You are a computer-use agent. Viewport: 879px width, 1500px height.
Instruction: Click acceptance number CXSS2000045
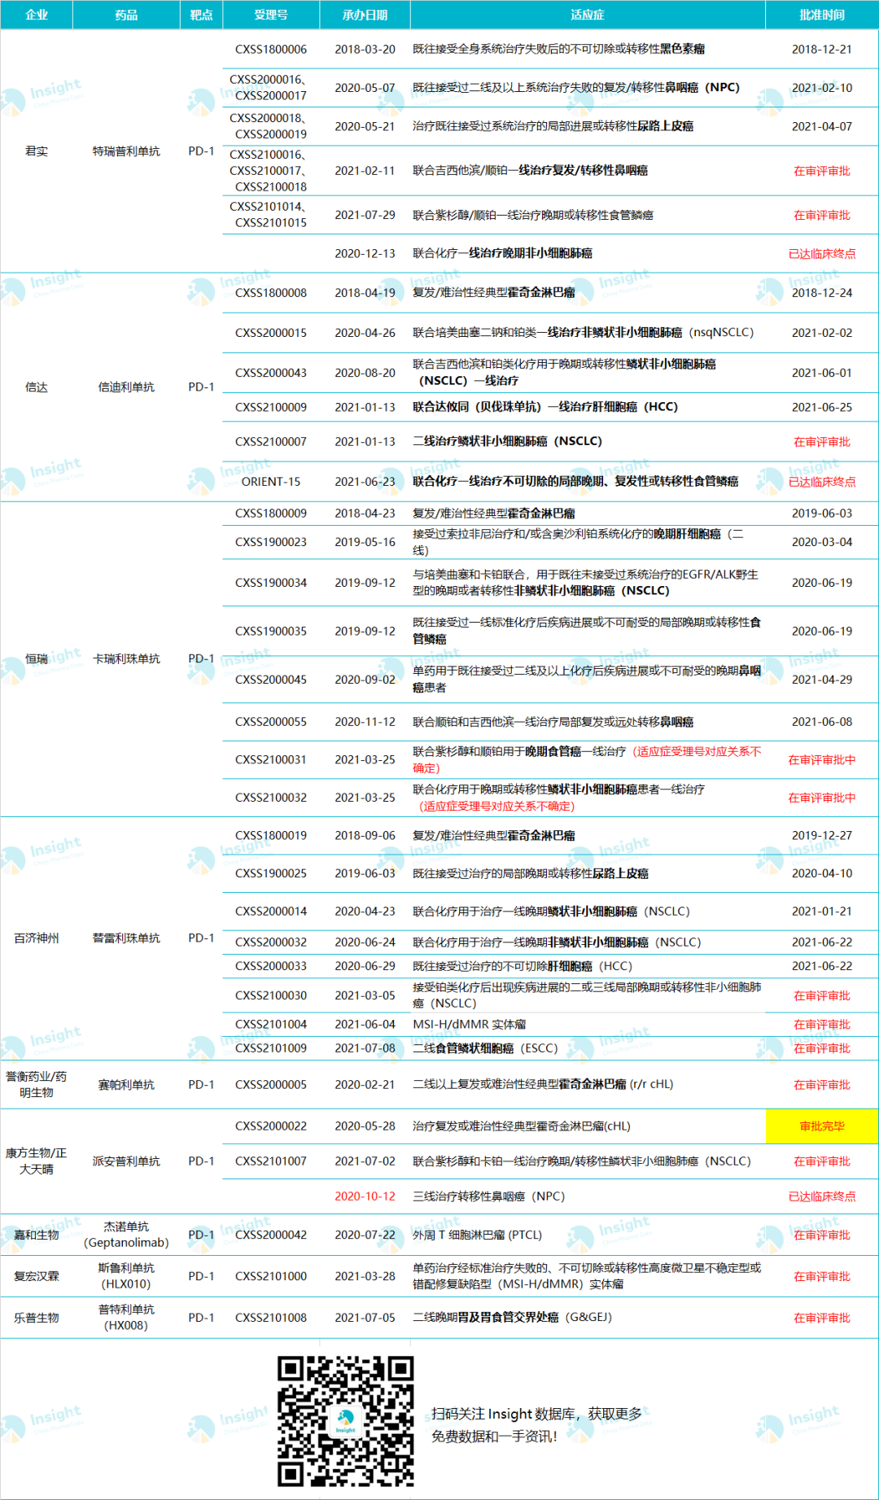point(271,680)
